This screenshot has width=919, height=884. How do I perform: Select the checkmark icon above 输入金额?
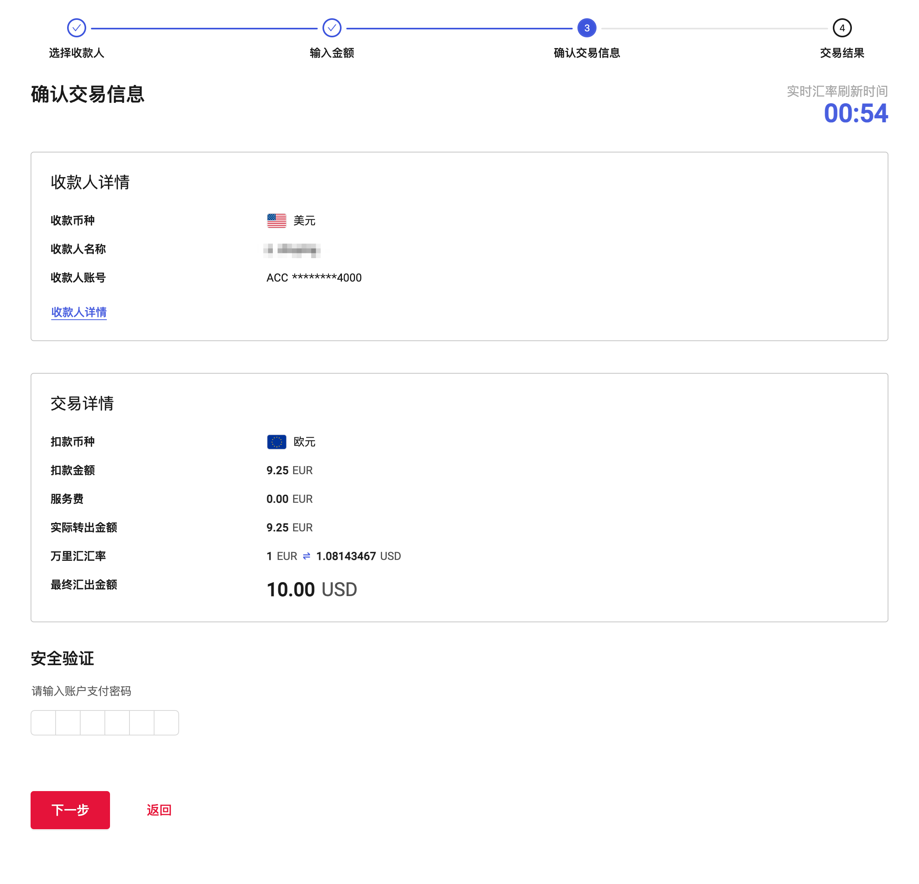(332, 28)
